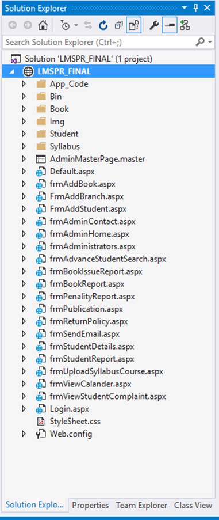The image size is (219, 520).
Task: Expand the App_Code folder
Action: pos(24,84)
